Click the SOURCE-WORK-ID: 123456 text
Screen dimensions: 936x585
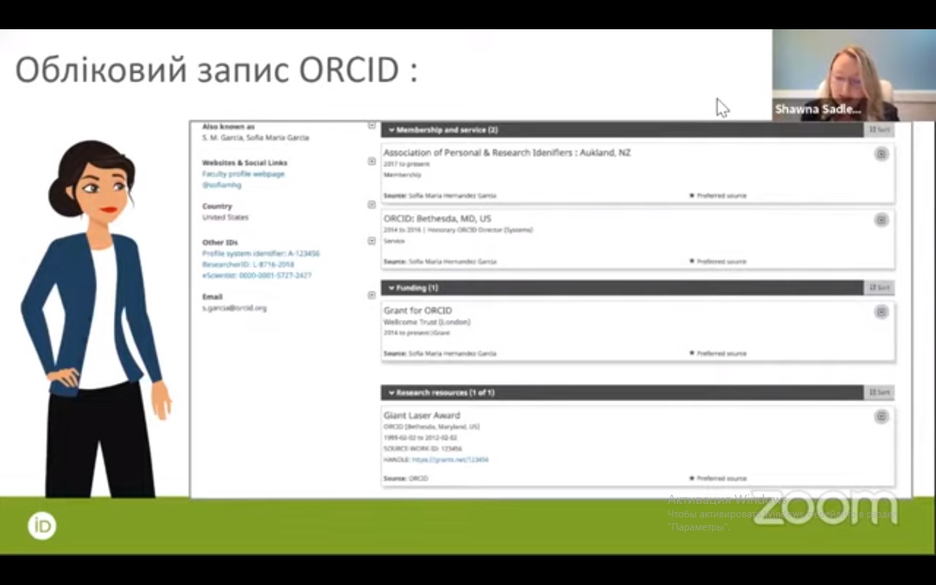[x=422, y=448]
